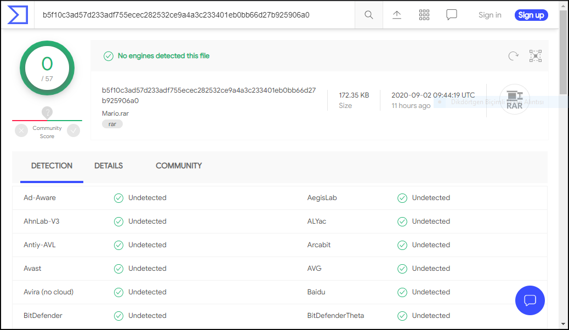Click the file name Mario.rar
This screenshot has width=569, height=330.
(x=116, y=113)
